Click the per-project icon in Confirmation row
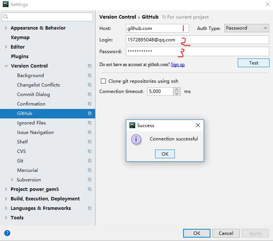This screenshot has height=241, width=273. [x=89, y=104]
